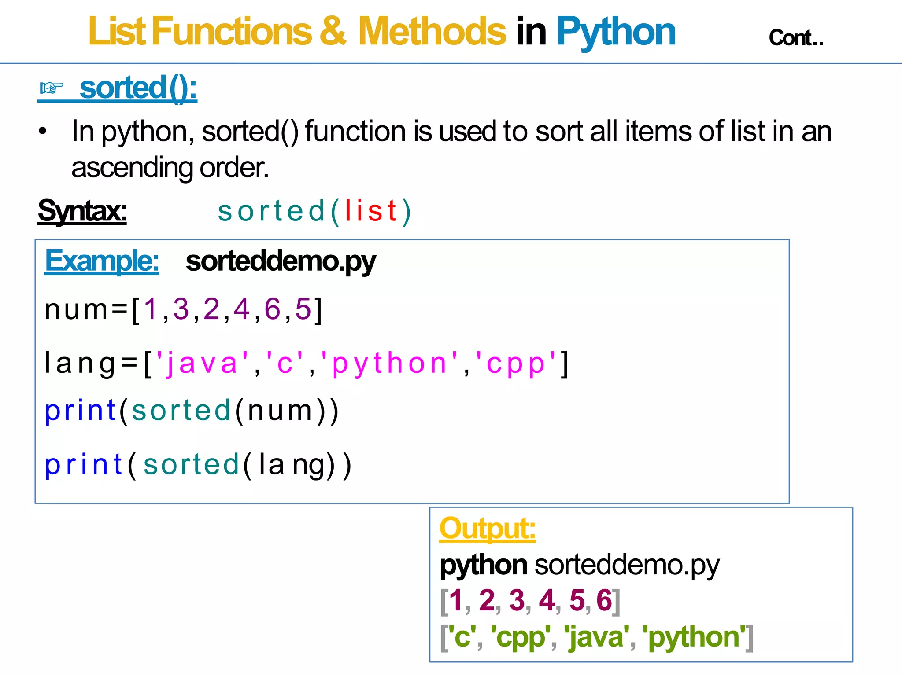Click the pointing hand bullet icon
Image resolution: width=902 pixels, height=676 pixels.
(51, 88)
